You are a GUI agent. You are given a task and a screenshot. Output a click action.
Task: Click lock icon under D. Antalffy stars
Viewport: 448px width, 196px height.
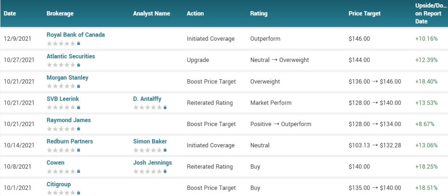tap(165, 107)
